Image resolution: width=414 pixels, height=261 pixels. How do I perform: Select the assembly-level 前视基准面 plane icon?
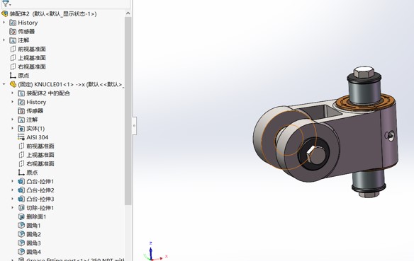click(x=13, y=49)
